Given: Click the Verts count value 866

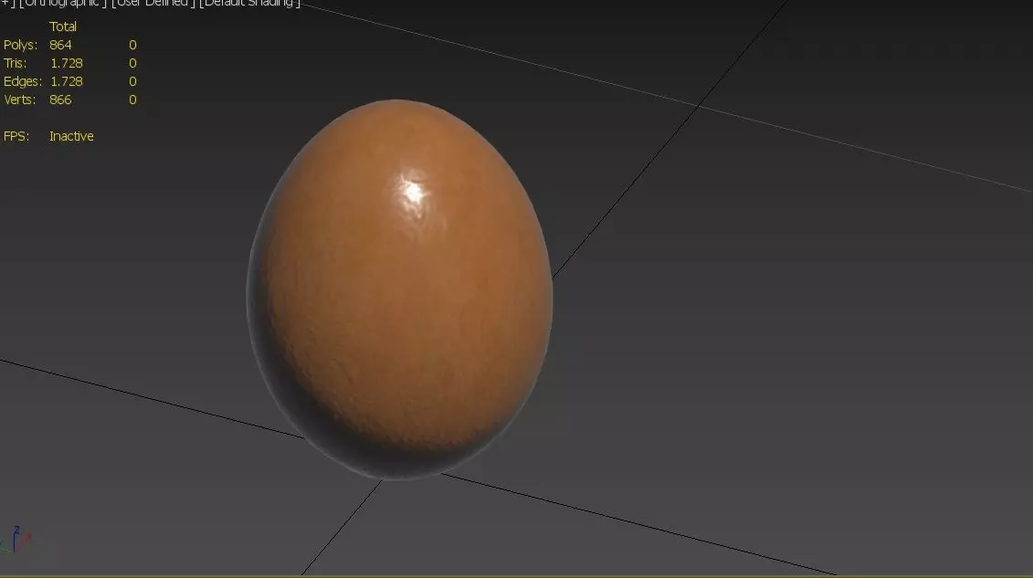Looking at the screenshot, I should pos(60,100).
